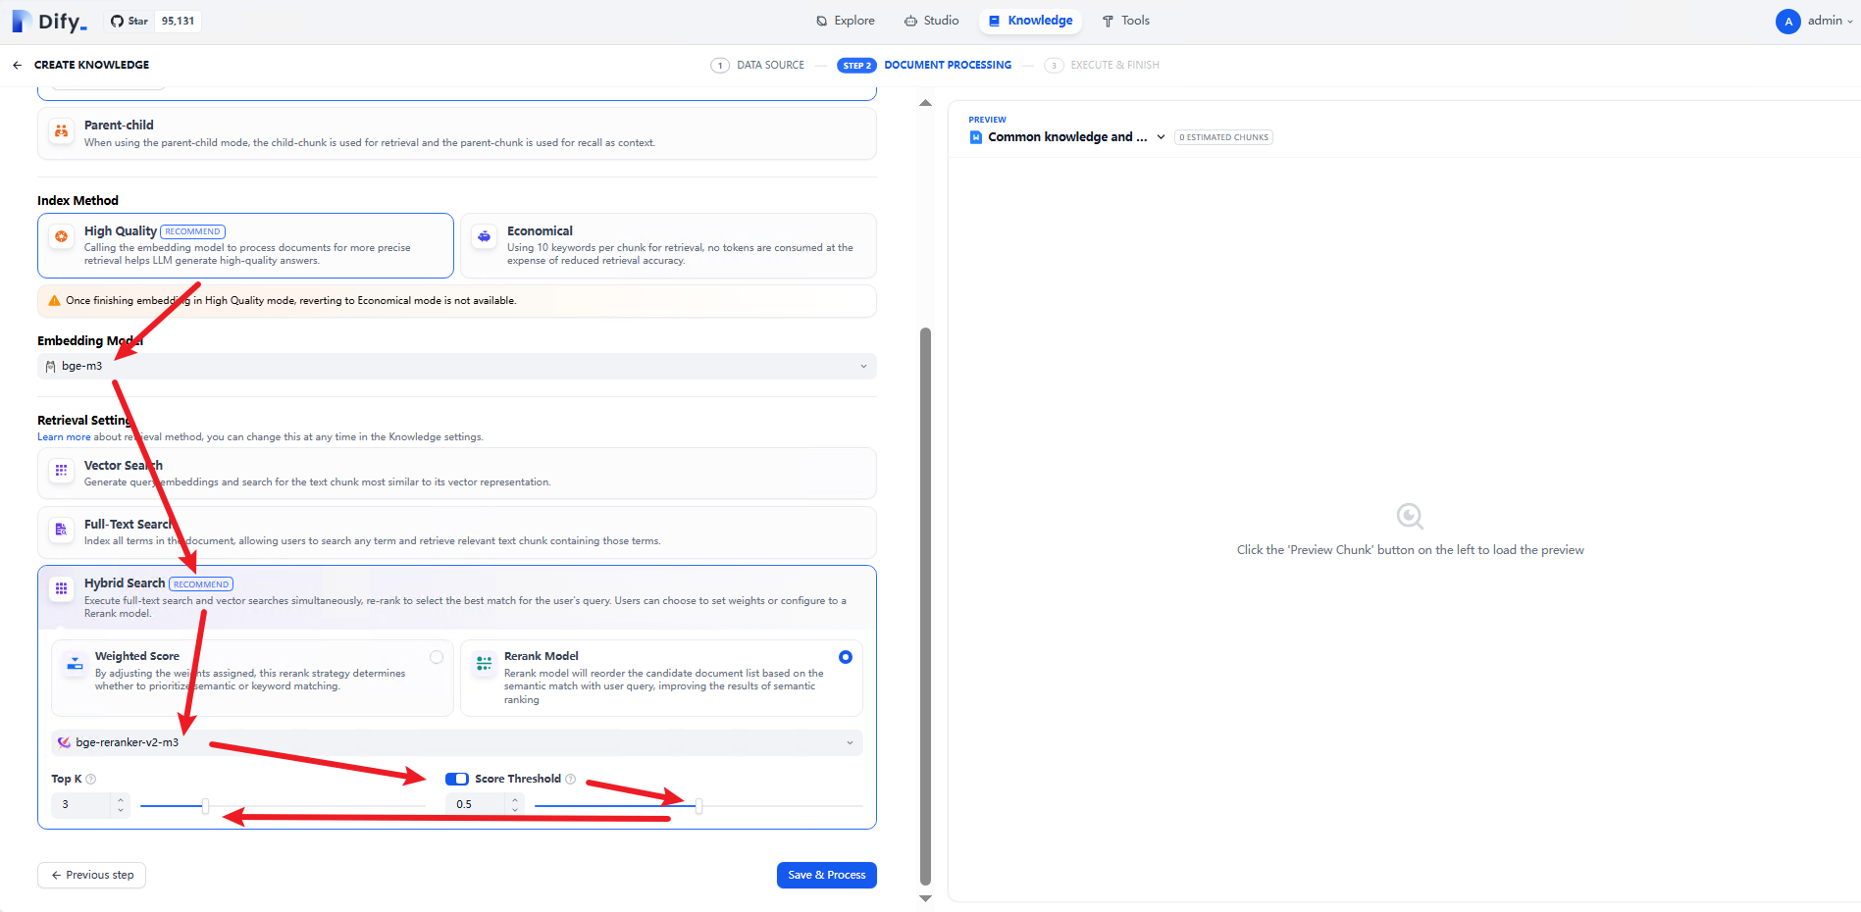Screen dimensions: 1861x912
Task: Click the Rerank Model icon
Action: tap(484, 664)
